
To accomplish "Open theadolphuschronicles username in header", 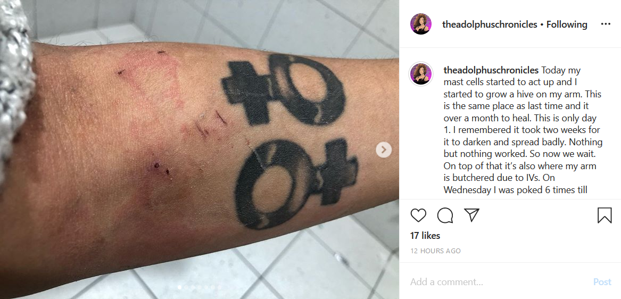I will (x=490, y=24).
